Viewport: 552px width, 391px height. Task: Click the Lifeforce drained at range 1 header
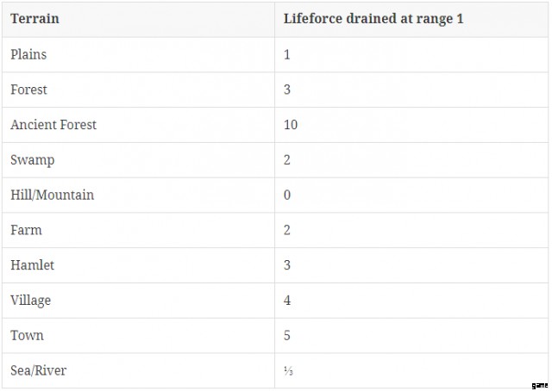373,19
